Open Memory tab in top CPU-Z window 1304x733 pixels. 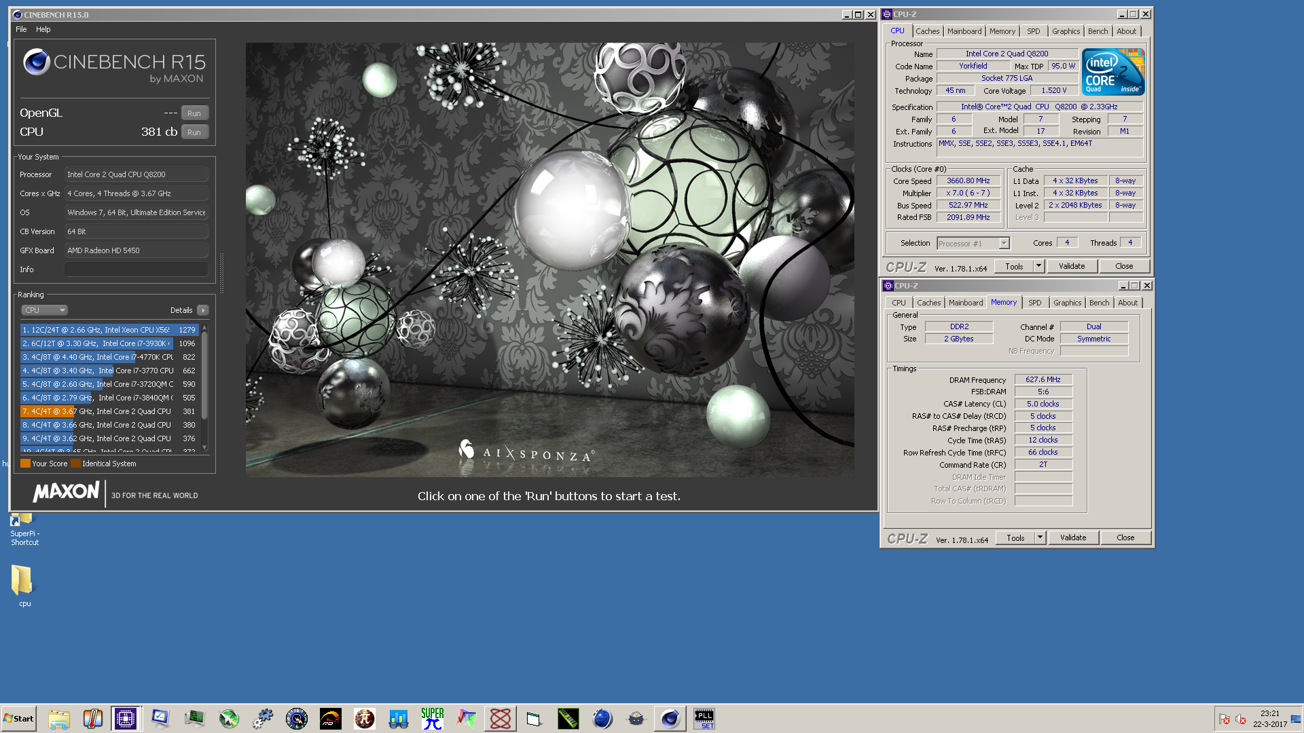coord(1002,31)
